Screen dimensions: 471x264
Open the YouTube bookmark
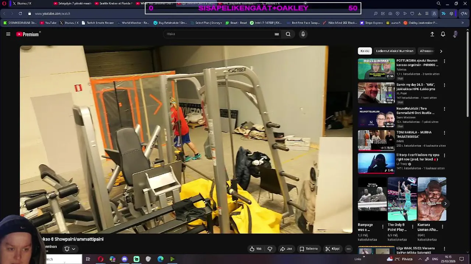click(x=48, y=23)
